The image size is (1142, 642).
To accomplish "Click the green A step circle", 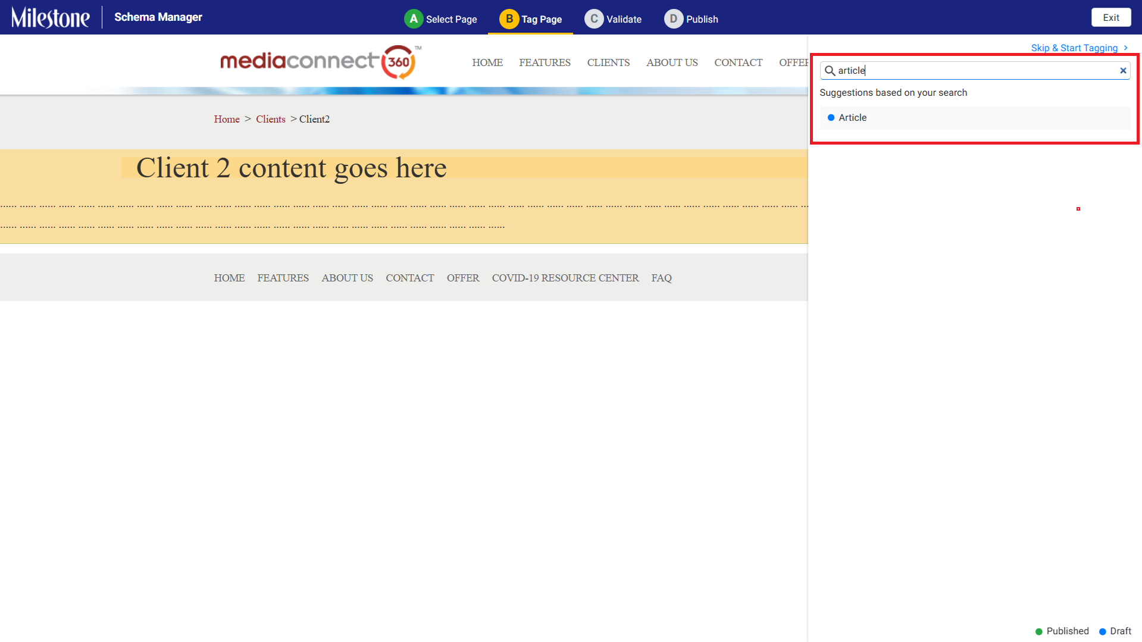I will (x=414, y=19).
